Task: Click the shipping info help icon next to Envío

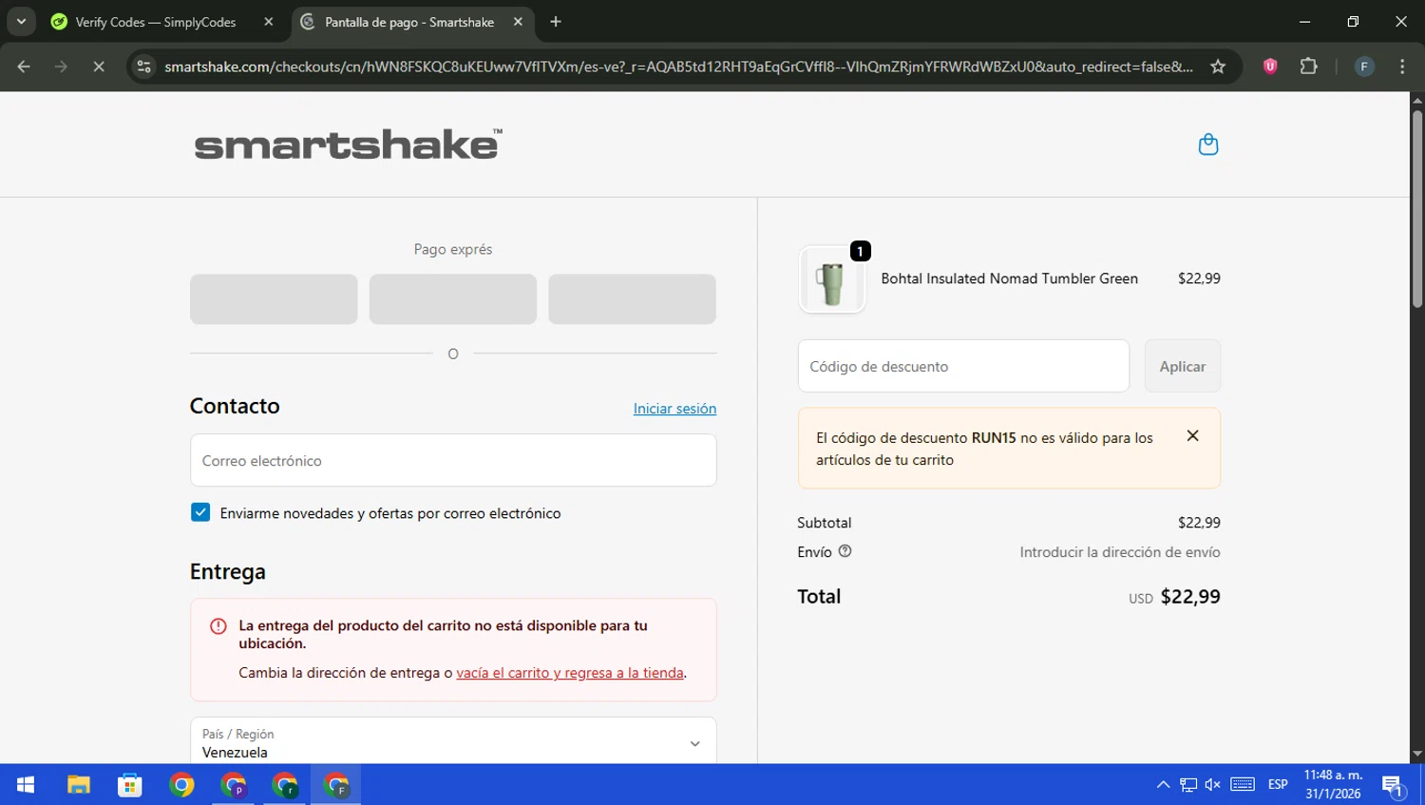Action: tap(845, 551)
